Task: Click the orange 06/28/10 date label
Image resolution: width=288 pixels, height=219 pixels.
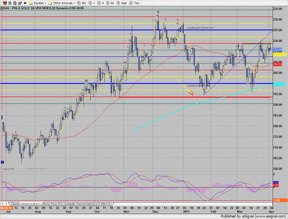Action: [x=7, y=208]
